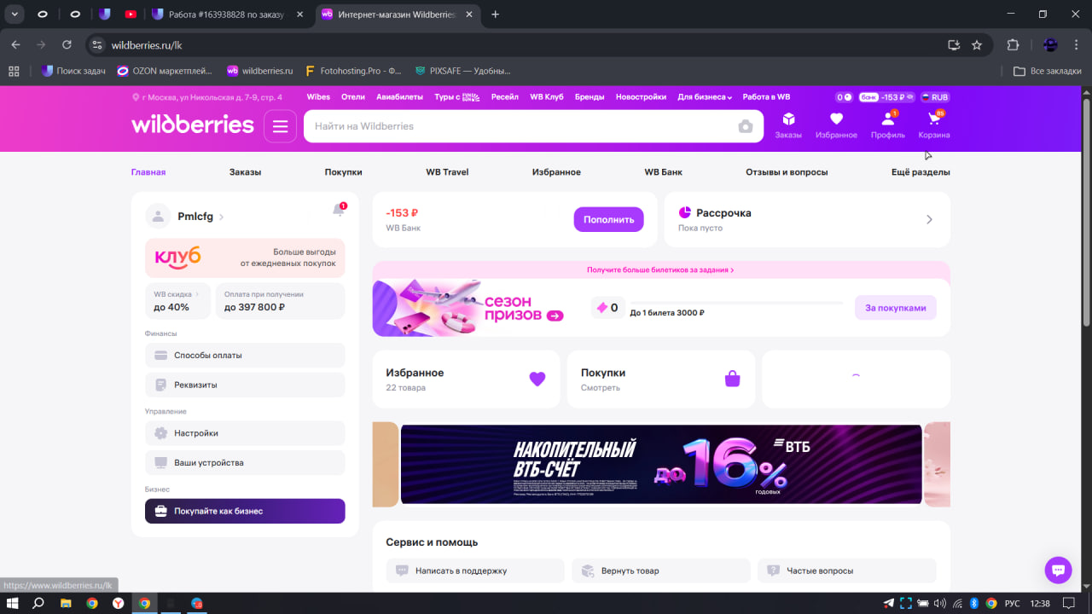Click the Вернуть товар button

coord(661,571)
